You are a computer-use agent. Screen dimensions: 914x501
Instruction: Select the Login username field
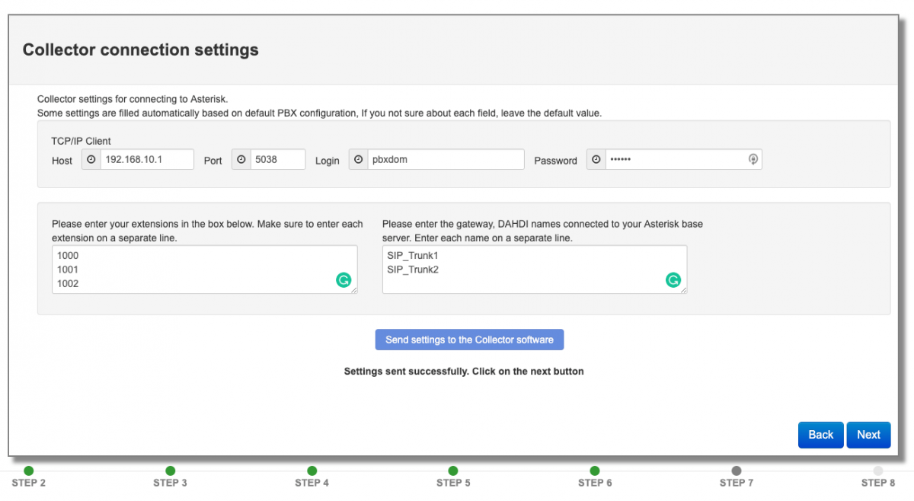pos(446,160)
